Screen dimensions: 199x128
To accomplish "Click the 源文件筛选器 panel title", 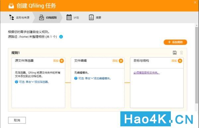I will pyautogui.click(x=24, y=61).
